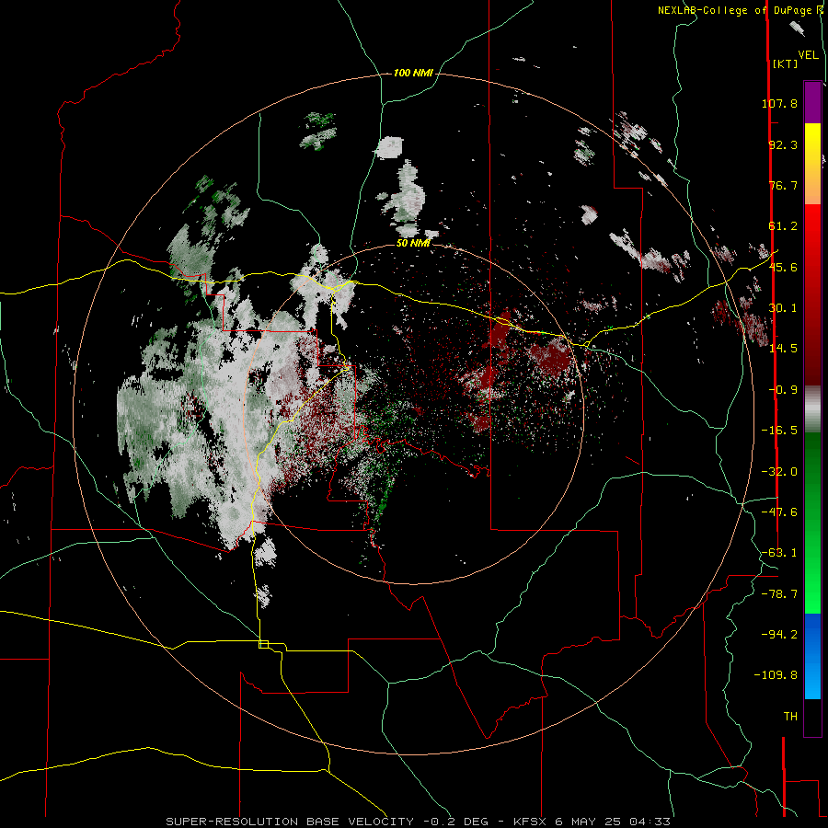Click the 50 NMI range ring label

point(413,244)
